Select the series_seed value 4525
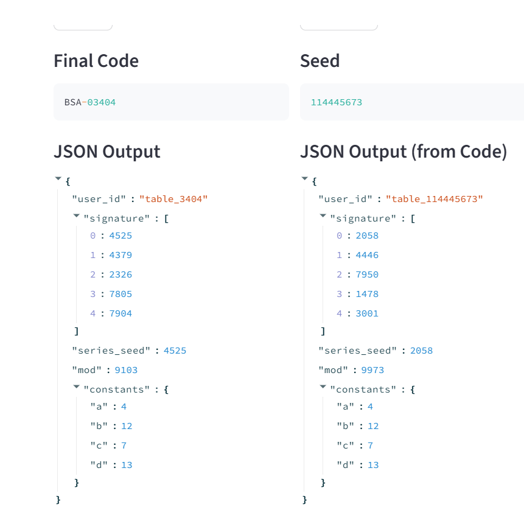 pos(175,351)
